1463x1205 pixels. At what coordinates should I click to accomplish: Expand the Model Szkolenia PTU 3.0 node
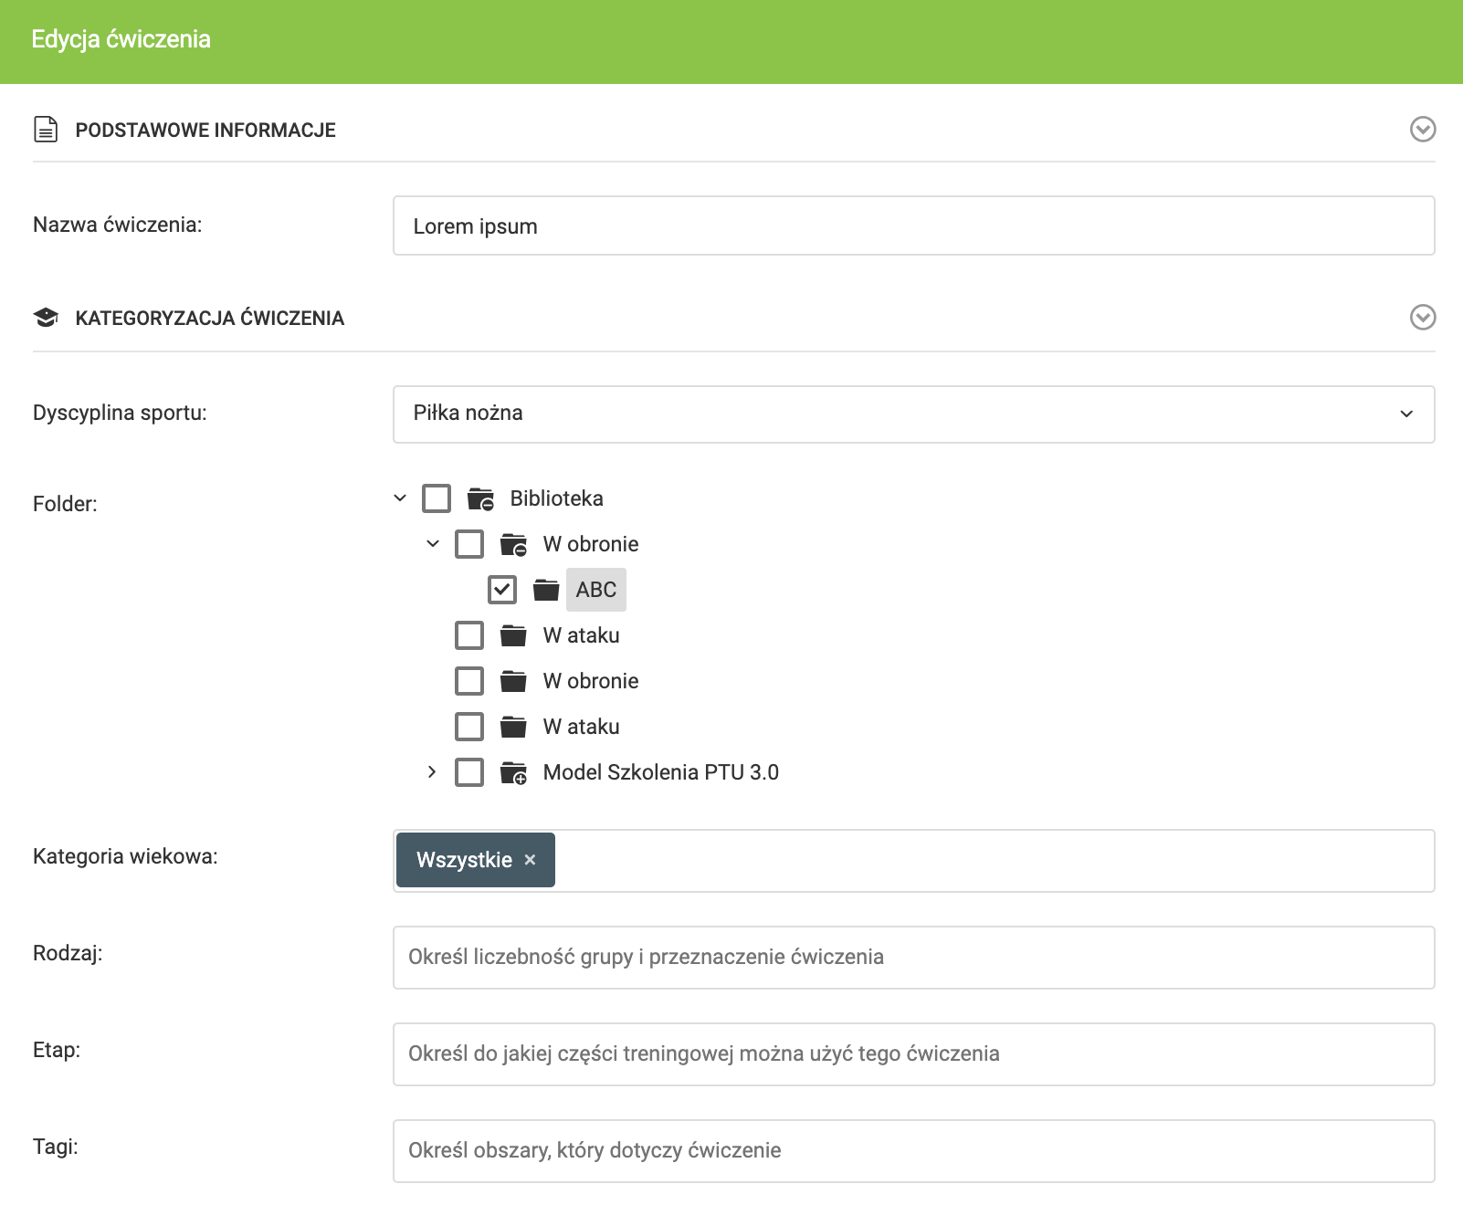pyautogui.click(x=432, y=772)
